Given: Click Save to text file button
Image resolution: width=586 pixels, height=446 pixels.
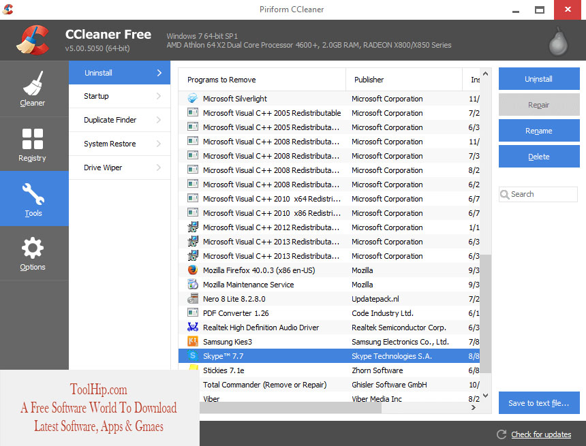Looking at the screenshot, I should coord(539,403).
